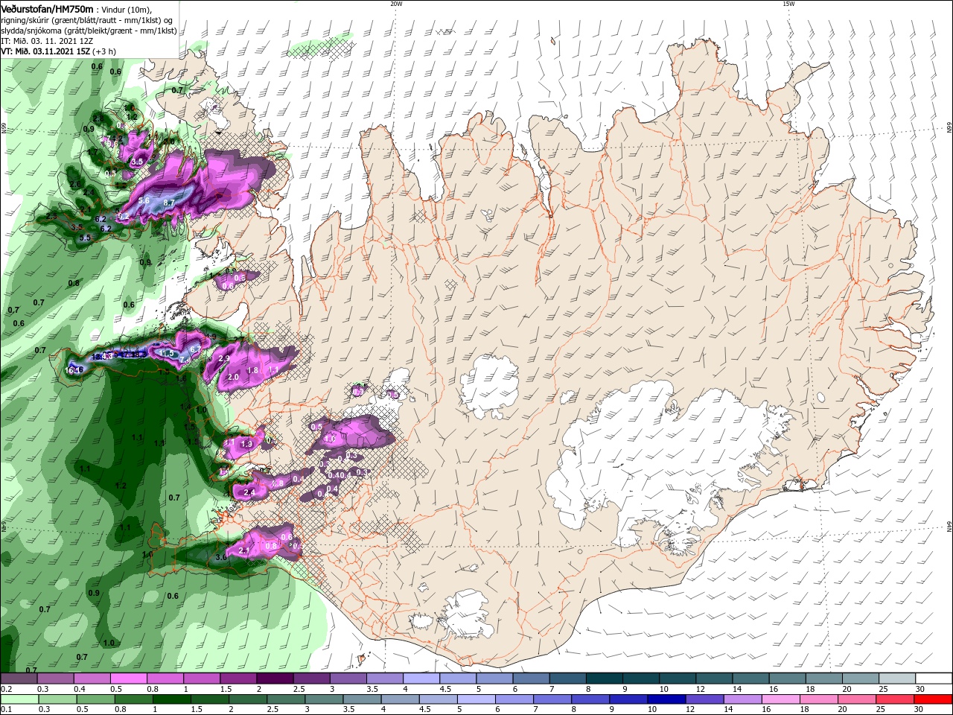This screenshot has height=715, width=953.
Task: Click the 3.0 value on the Reykjanes peninsula
Action: click(221, 556)
